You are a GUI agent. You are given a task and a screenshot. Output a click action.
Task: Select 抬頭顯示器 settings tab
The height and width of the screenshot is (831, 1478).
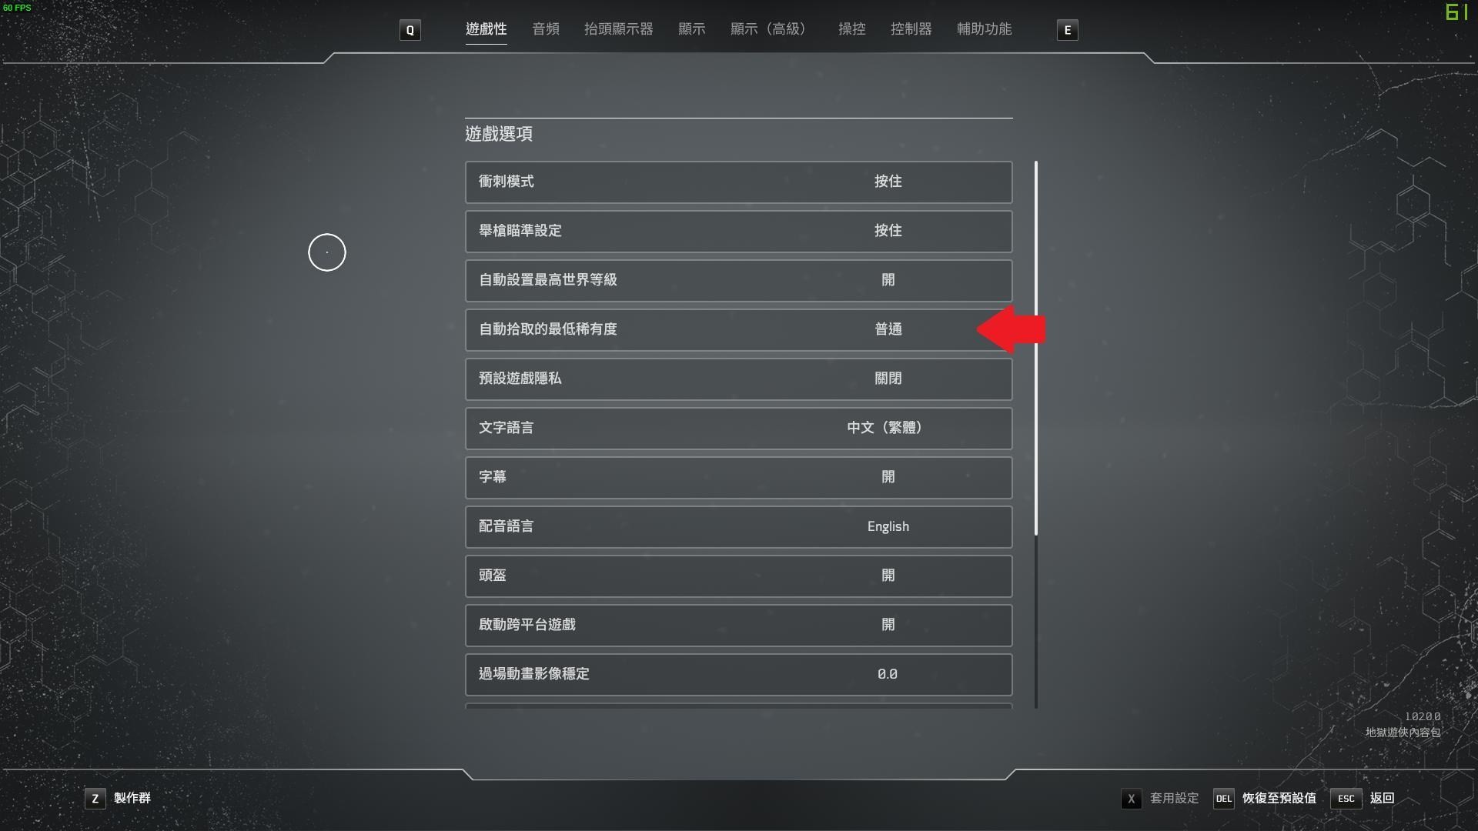coord(618,29)
